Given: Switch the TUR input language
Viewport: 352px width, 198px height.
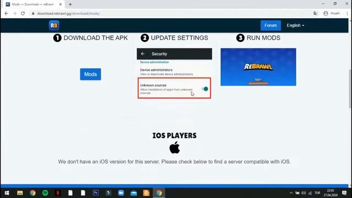Looking at the screenshot, I should (317, 193).
